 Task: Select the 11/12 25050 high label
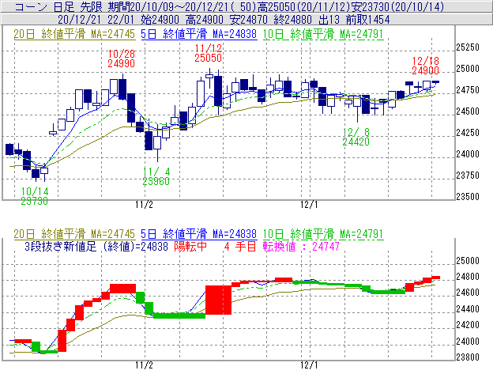(x=208, y=53)
